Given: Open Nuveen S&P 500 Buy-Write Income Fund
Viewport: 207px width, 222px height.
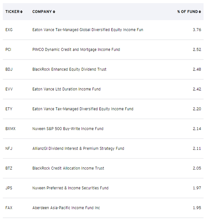Looking at the screenshot, I should [x=68, y=129].
